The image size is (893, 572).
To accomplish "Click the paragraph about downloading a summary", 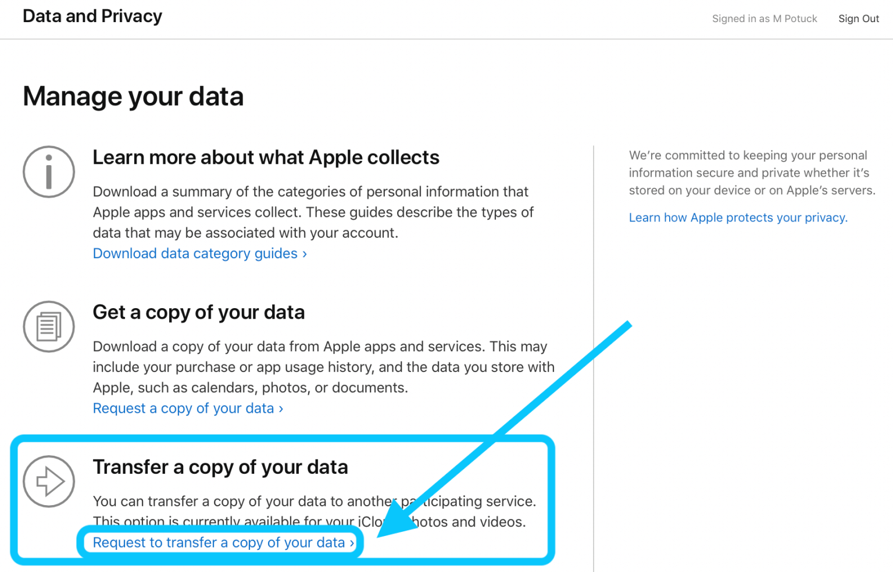I will click(x=313, y=212).
